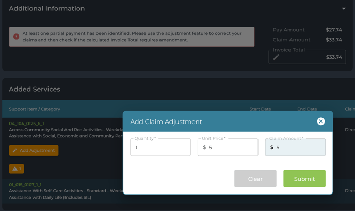The image size is (355, 211).
Task: Click the End Date column header
Action: pos(307,109)
